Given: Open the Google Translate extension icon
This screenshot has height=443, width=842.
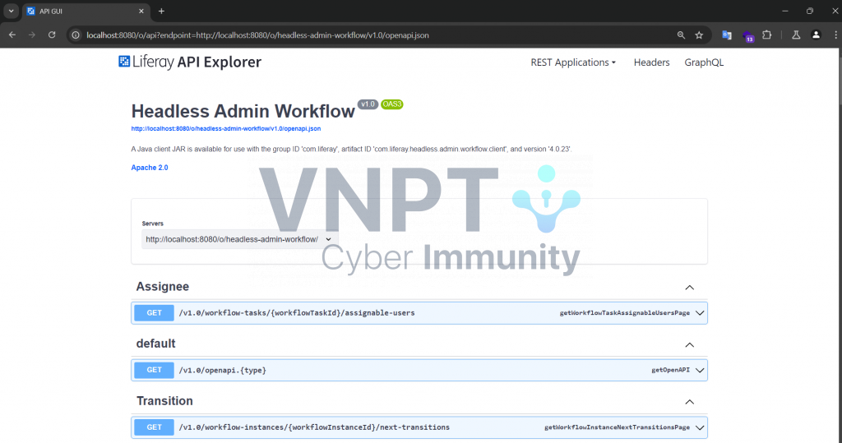Looking at the screenshot, I should 727,35.
